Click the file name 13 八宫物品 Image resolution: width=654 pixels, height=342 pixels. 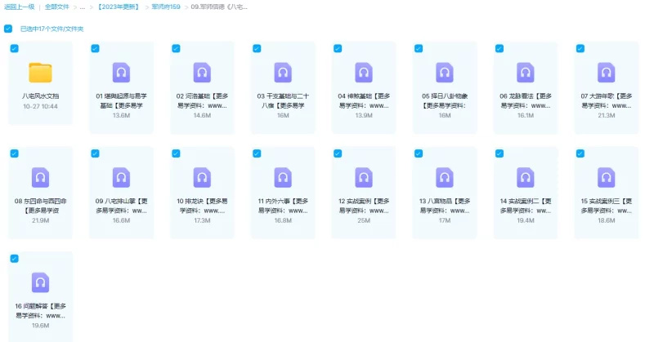pos(445,201)
